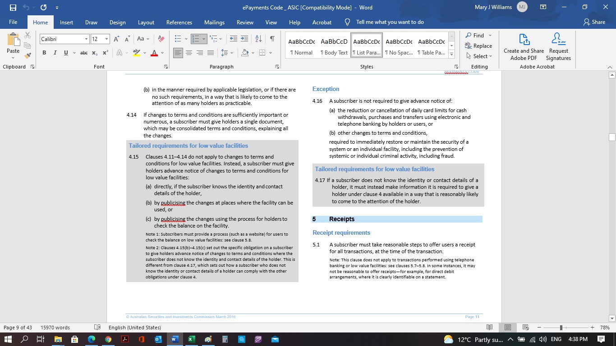The width and height of the screenshot is (616, 346).
Task: Open the font name dropdown
Action: click(x=86, y=39)
